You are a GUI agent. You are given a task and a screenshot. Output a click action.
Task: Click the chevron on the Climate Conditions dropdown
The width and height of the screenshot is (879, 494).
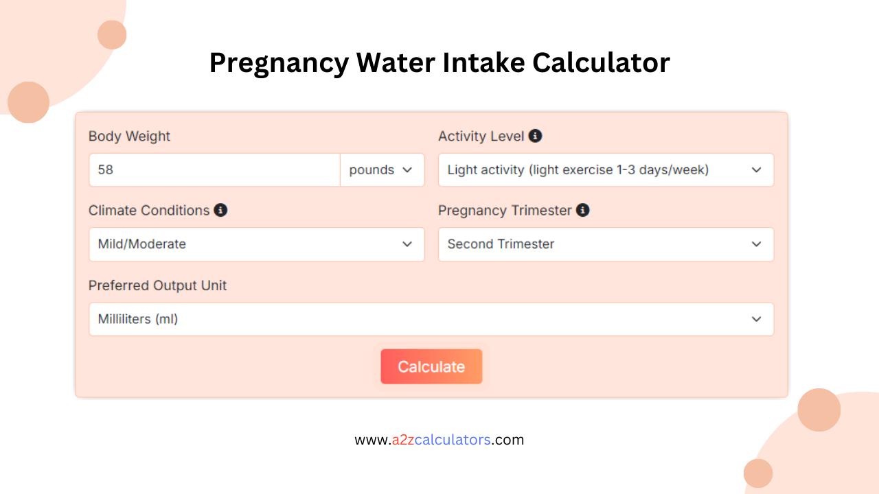(407, 244)
